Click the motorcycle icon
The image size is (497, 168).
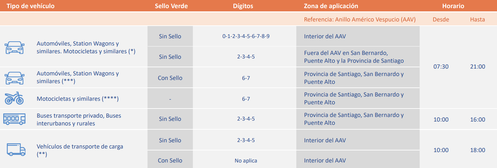coord(14,98)
